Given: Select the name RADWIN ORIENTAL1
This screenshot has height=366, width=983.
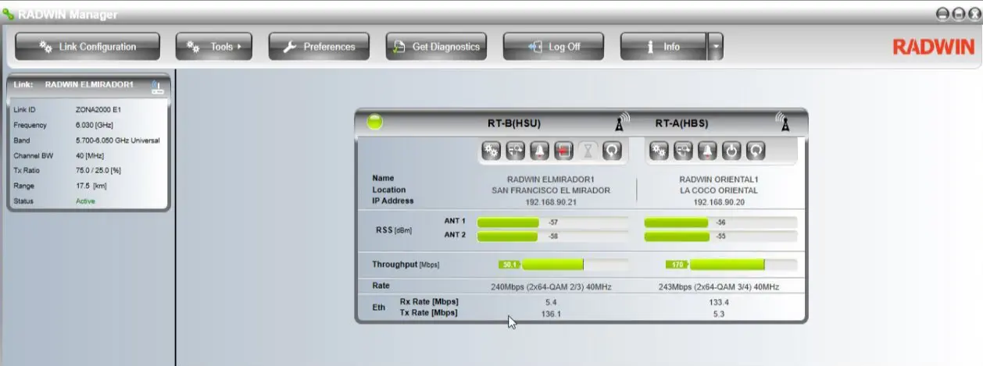Looking at the screenshot, I should pyautogui.click(x=719, y=179).
